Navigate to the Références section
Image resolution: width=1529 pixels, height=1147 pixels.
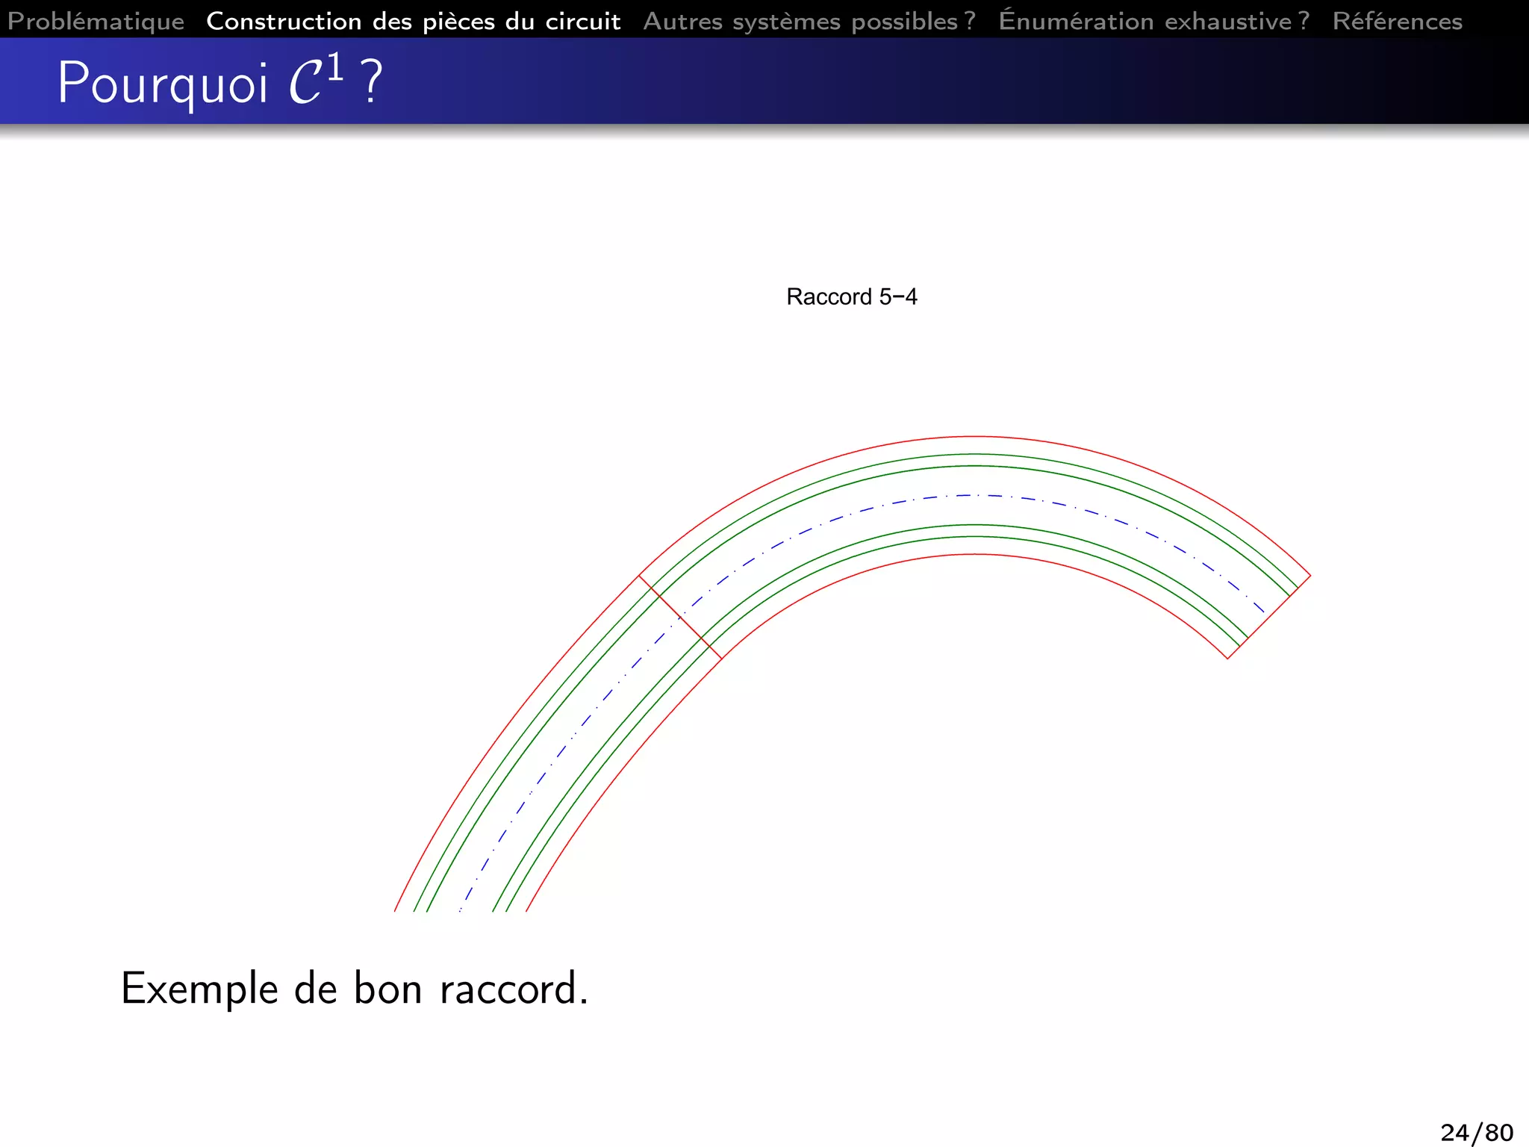pyautogui.click(x=1398, y=20)
